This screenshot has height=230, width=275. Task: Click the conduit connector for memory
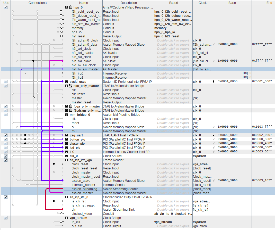61,28
